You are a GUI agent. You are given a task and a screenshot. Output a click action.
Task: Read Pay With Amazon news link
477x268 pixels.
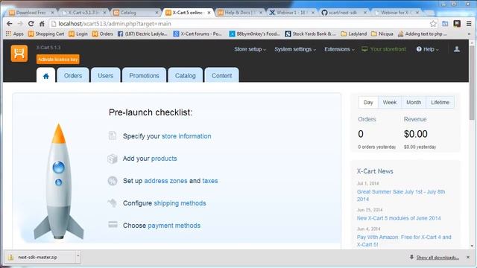(x=404, y=240)
